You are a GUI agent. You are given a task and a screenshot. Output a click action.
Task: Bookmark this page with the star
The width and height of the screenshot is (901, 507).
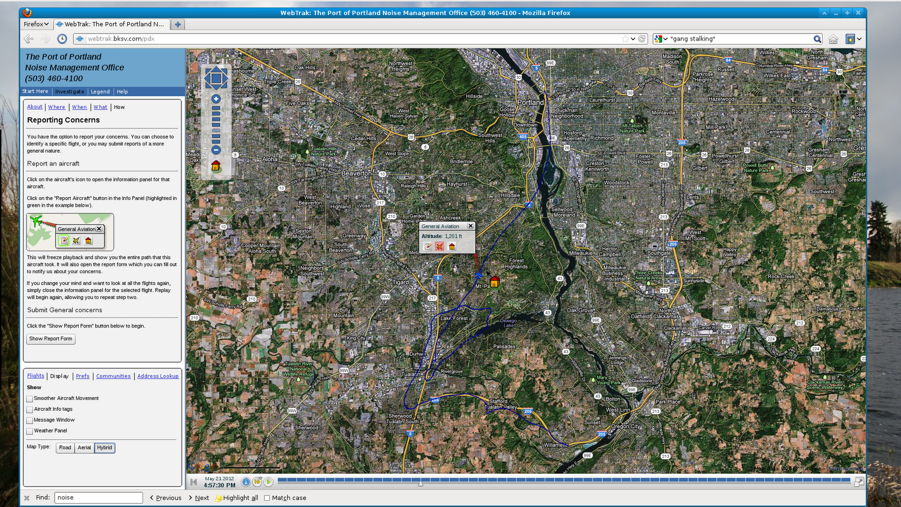pos(625,39)
